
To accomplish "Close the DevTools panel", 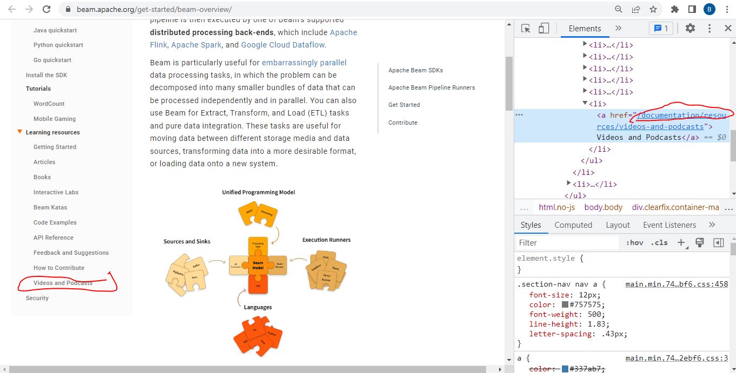I will tap(728, 29).
